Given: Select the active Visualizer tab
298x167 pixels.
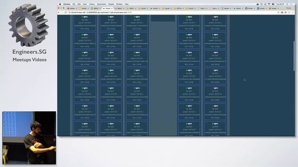Looking at the screenshot, I should 108,8.
